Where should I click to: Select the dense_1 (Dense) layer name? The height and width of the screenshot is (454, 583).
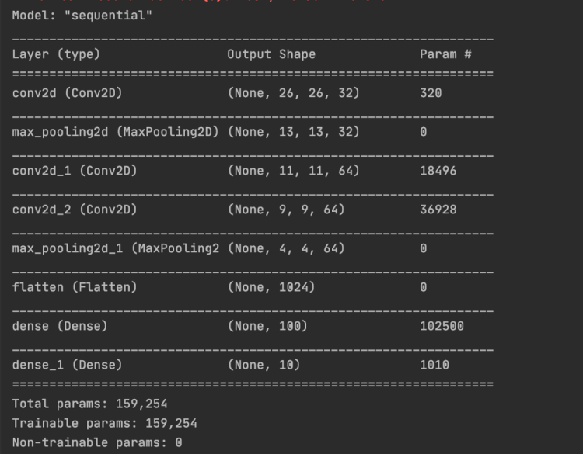click(67, 365)
